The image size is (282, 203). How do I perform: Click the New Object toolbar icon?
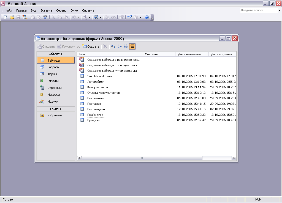click(136, 17)
